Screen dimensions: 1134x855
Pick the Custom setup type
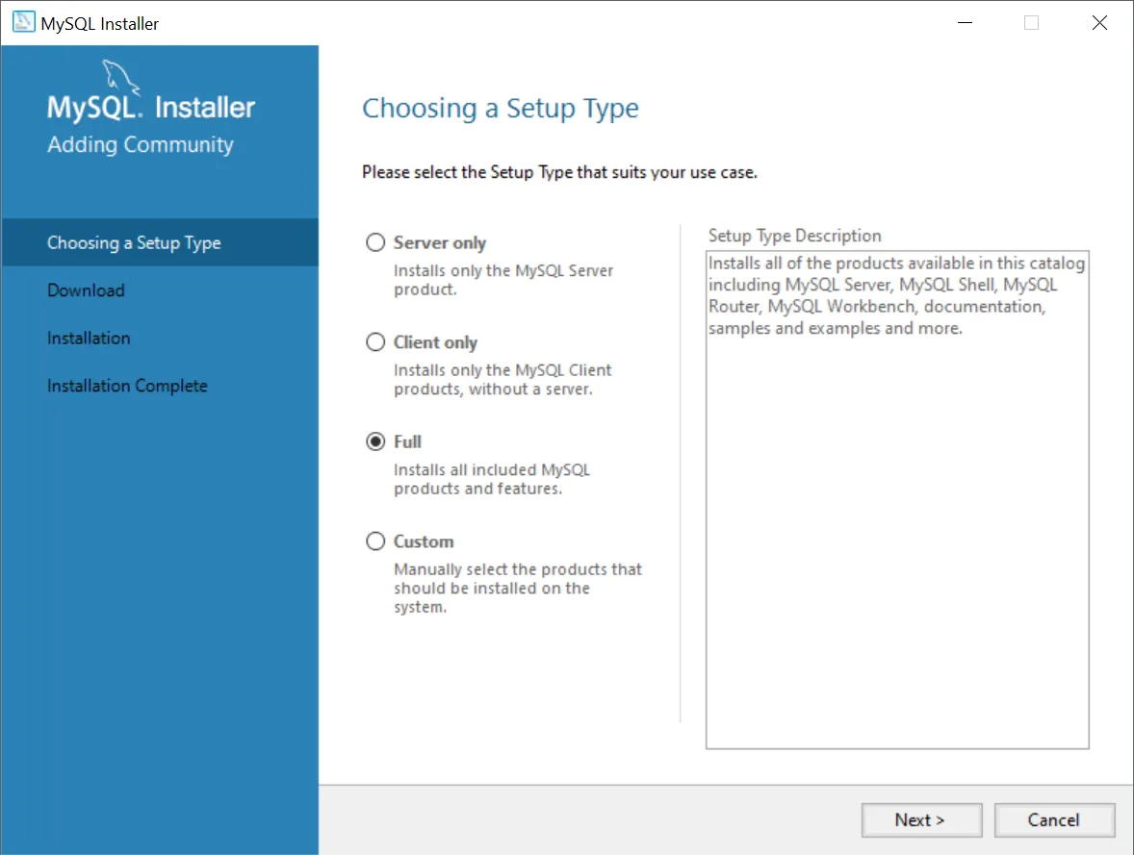coord(375,541)
